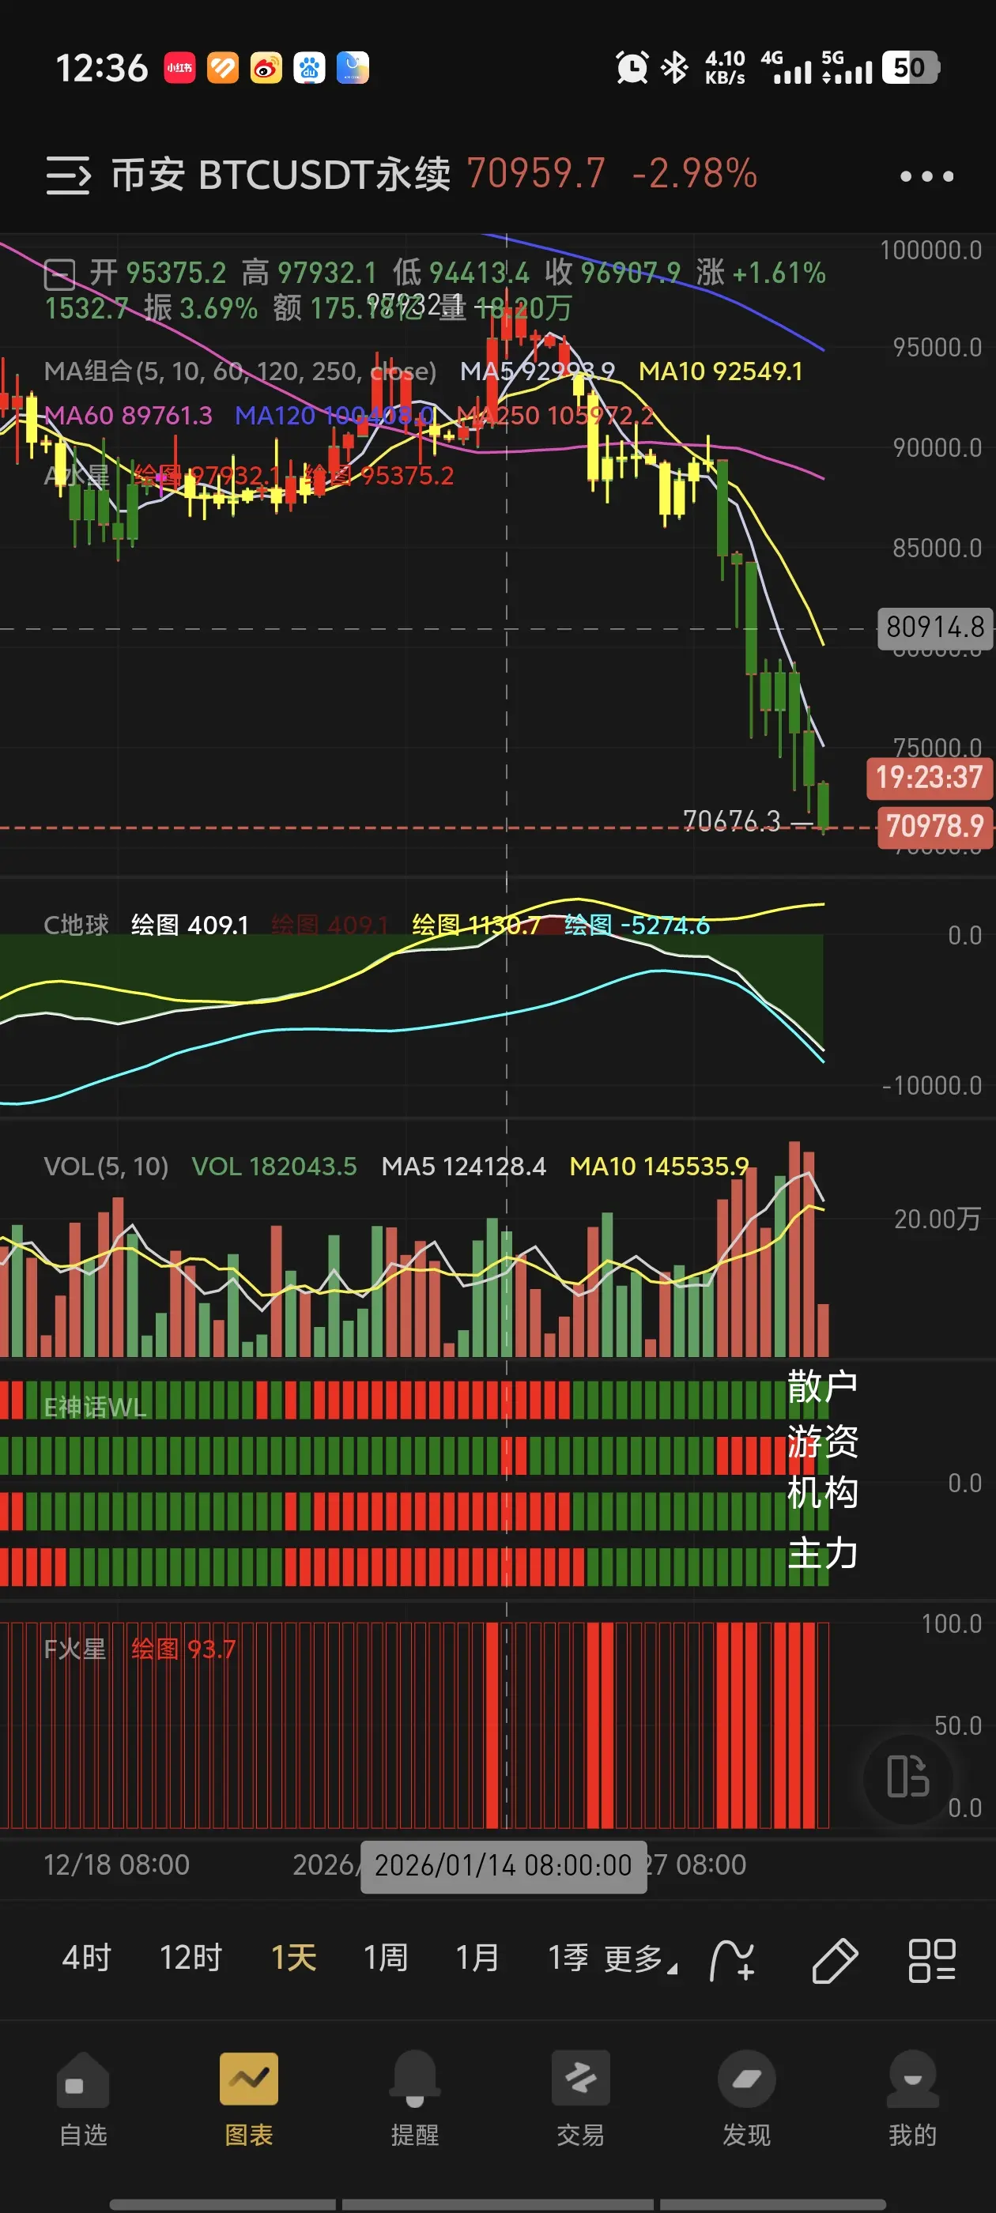Tap the MA10 92549.1 value
The width and height of the screenshot is (996, 2213).
coord(720,371)
